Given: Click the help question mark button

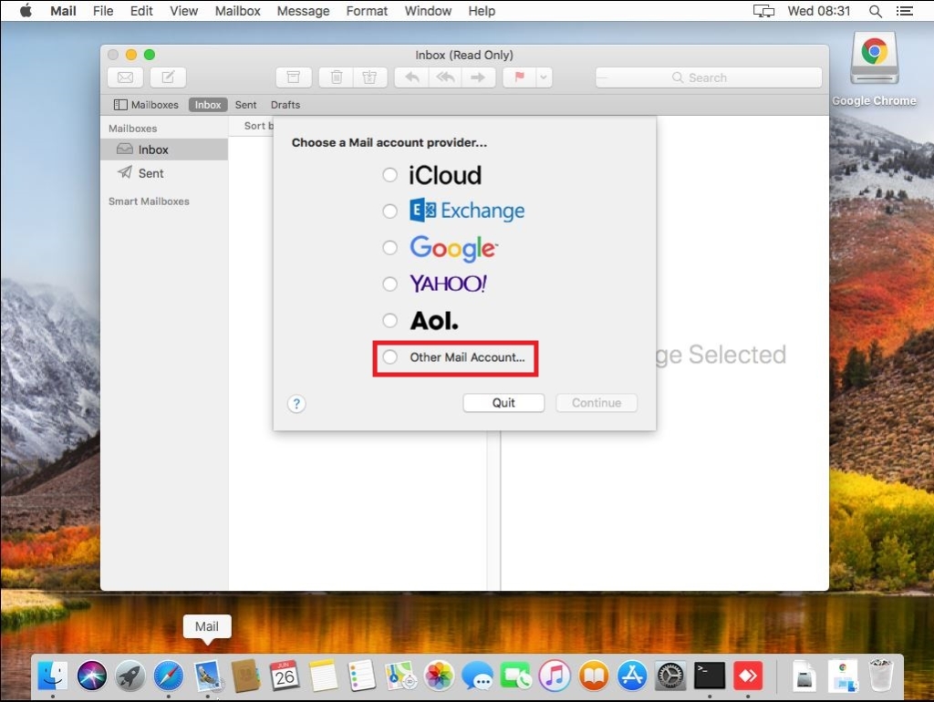Looking at the screenshot, I should [x=296, y=404].
